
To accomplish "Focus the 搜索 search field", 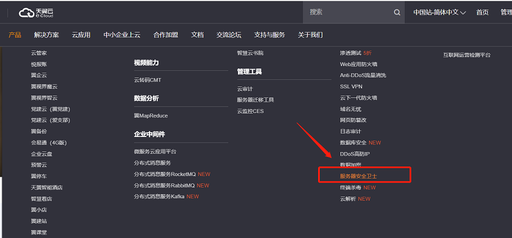I will pos(354,13).
